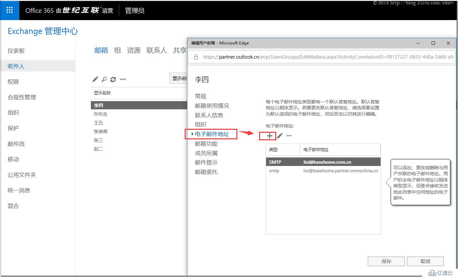Open 移动 section
458x277 pixels.
point(13,159)
